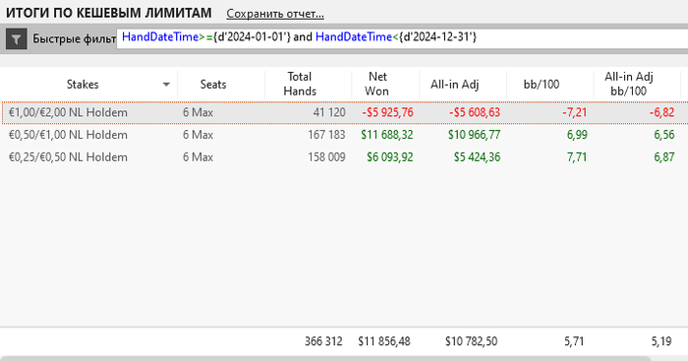688x361 pixels.
Task: Click the 167 183 total hands cell
Action: coord(326,135)
